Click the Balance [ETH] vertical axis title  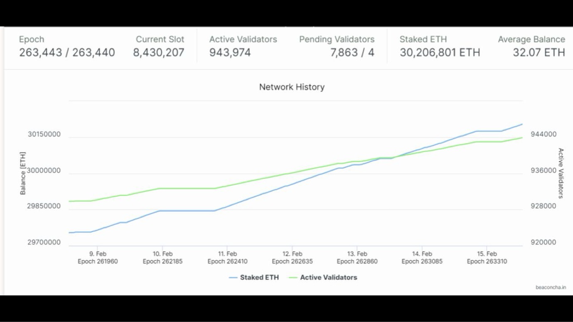click(x=23, y=173)
